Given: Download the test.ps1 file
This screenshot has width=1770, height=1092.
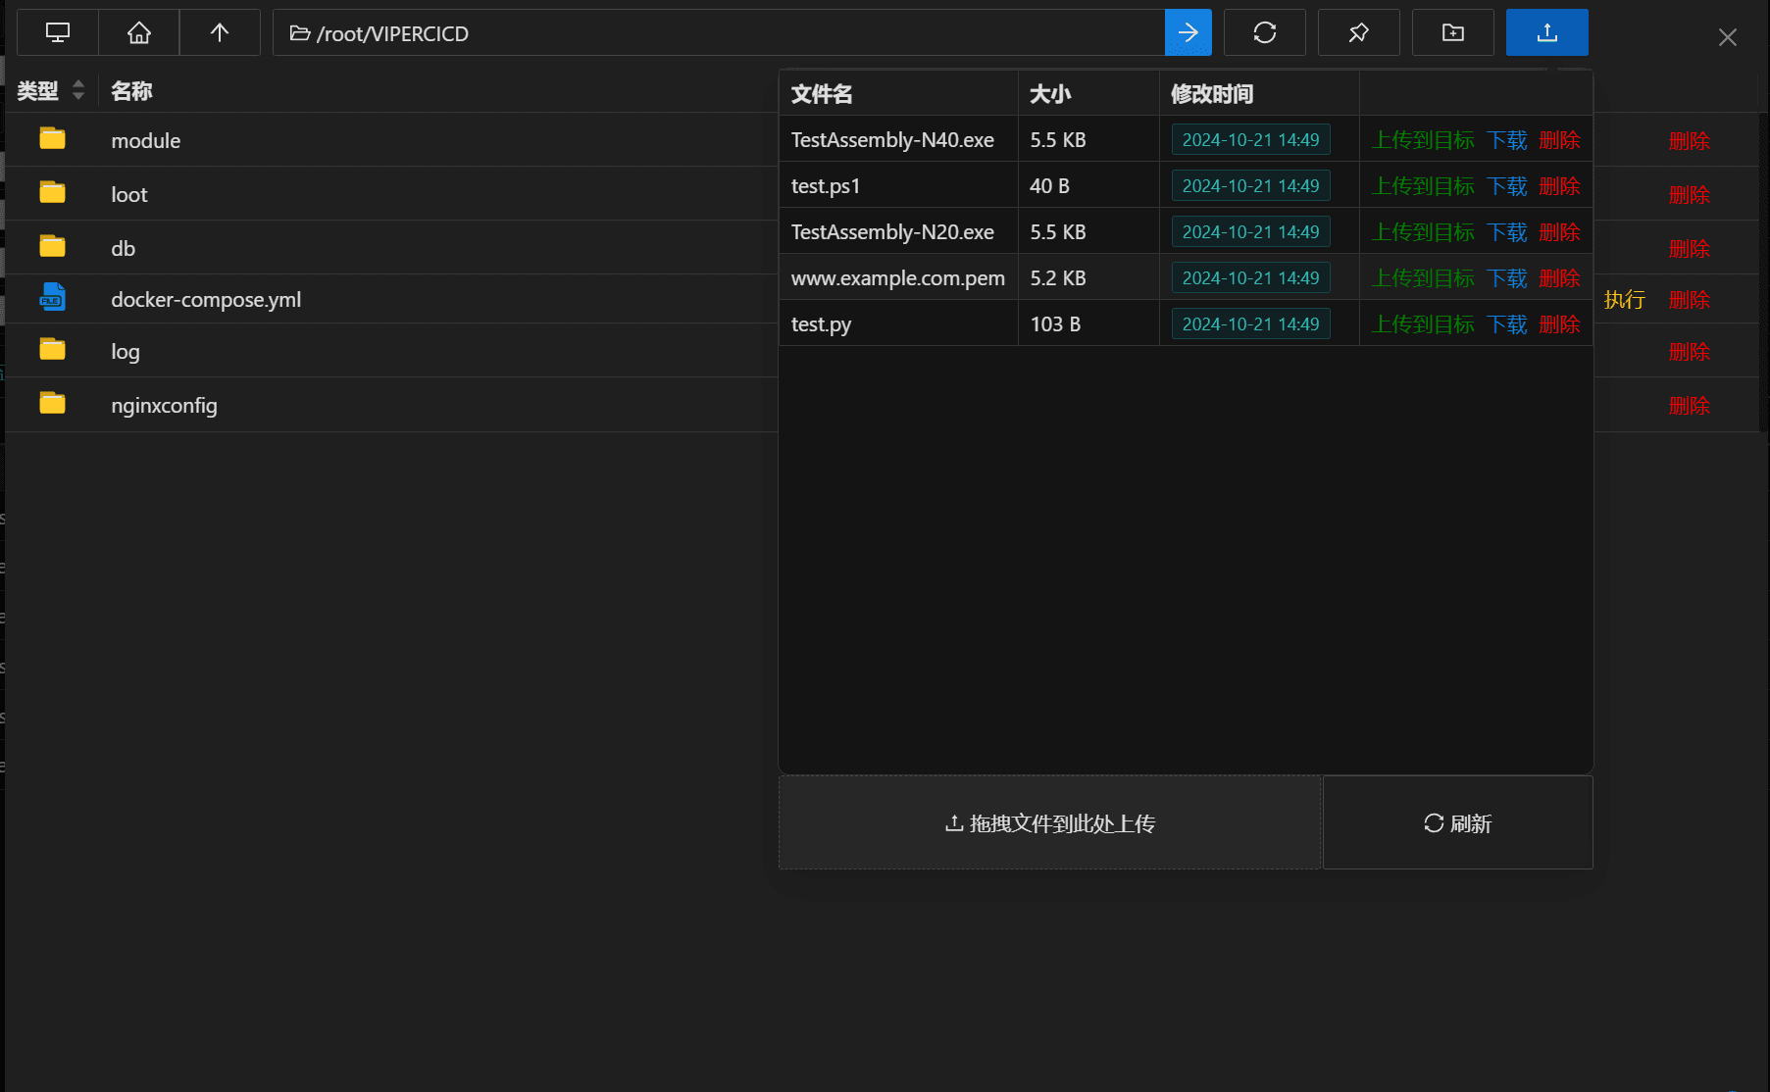Looking at the screenshot, I should point(1506,186).
